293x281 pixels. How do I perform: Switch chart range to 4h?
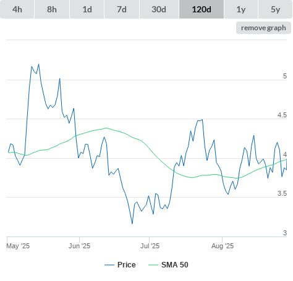coord(17,9)
